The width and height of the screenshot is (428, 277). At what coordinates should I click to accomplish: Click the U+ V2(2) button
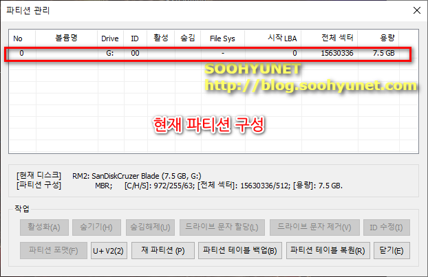pyautogui.click(x=109, y=251)
